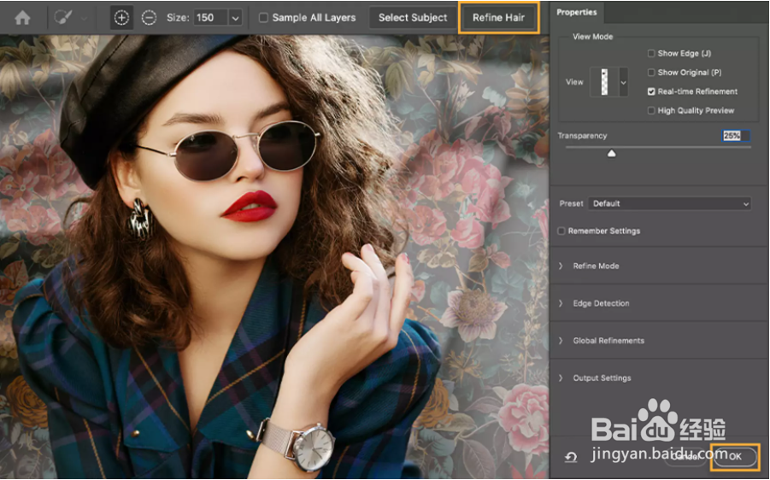770x480 pixels.
Task: Open the View mode thumbnail preview
Action: pyautogui.click(x=604, y=82)
